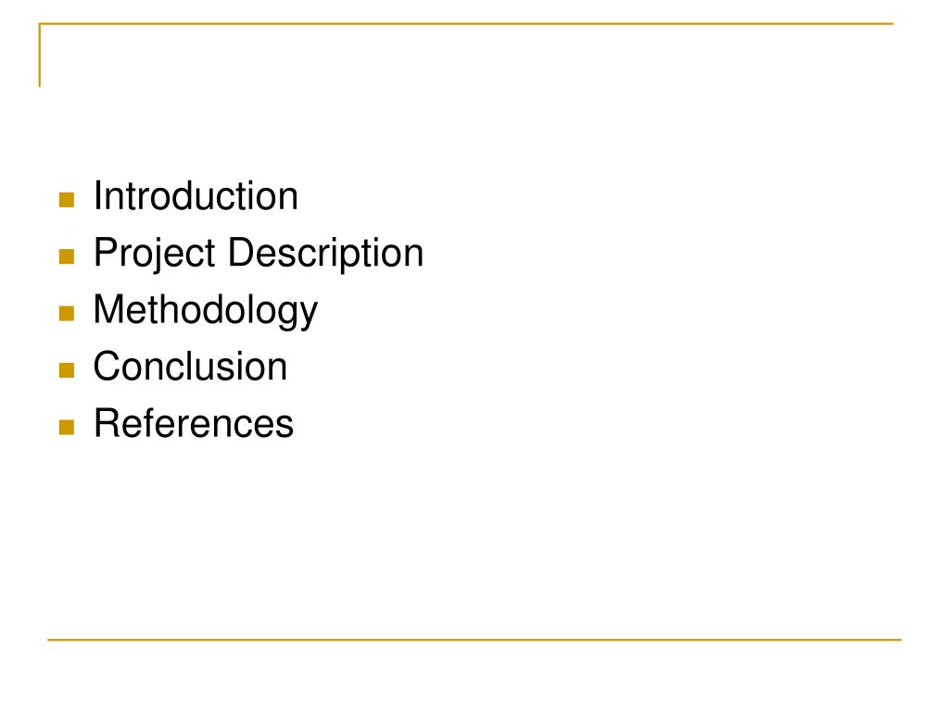Select the Methodology list item text
Viewport: 949px width, 711px height.
click(x=206, y=311)
